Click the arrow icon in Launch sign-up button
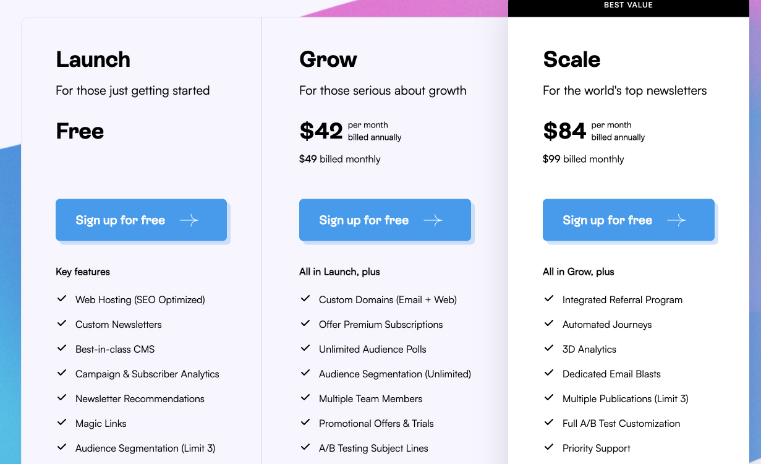The image size is (761, 464). tap(189, 220)
